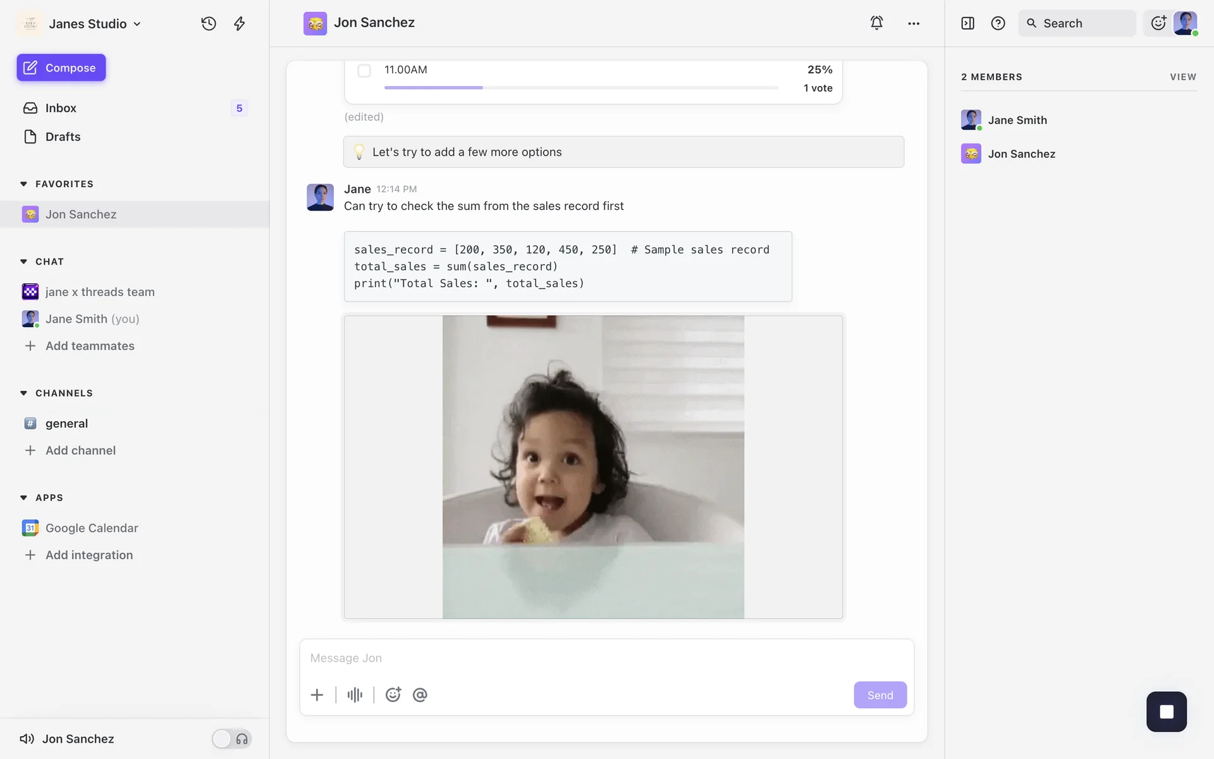Check the 11.00AM poll option checkbox
1214x759 pixels.
[364, 70]
